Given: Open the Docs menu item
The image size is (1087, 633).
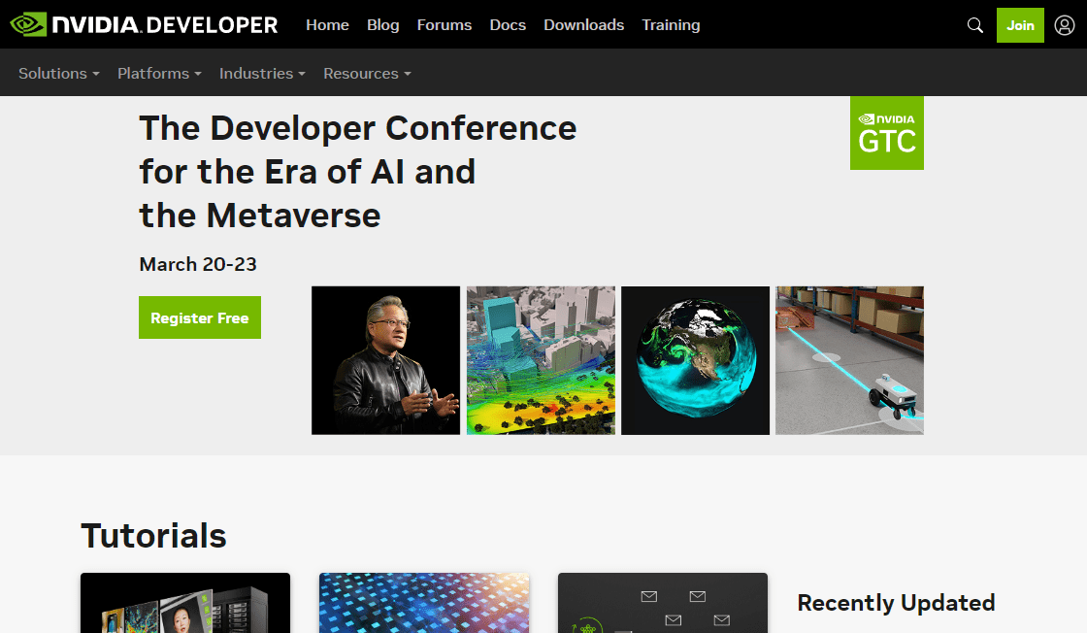Looking at the screenshot, I should tap(508, 25).
